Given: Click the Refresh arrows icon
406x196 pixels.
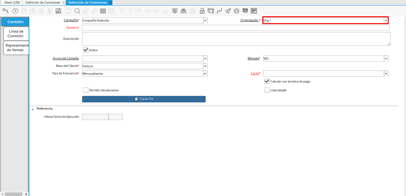Looking at the screenshot, I should [68, 11].
